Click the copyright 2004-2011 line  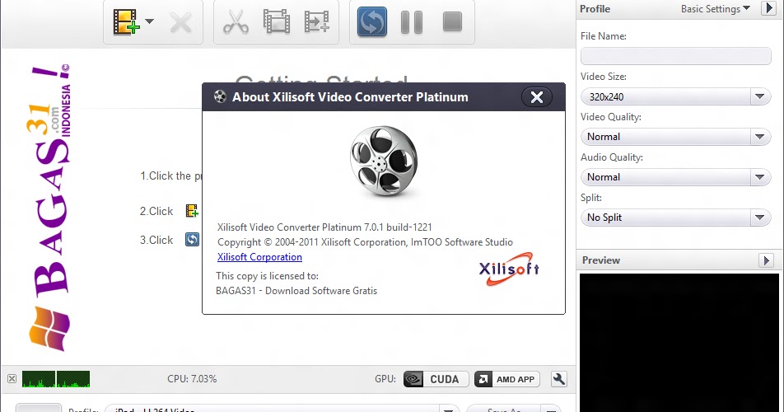pyautogui.click(x=365, y=242)
